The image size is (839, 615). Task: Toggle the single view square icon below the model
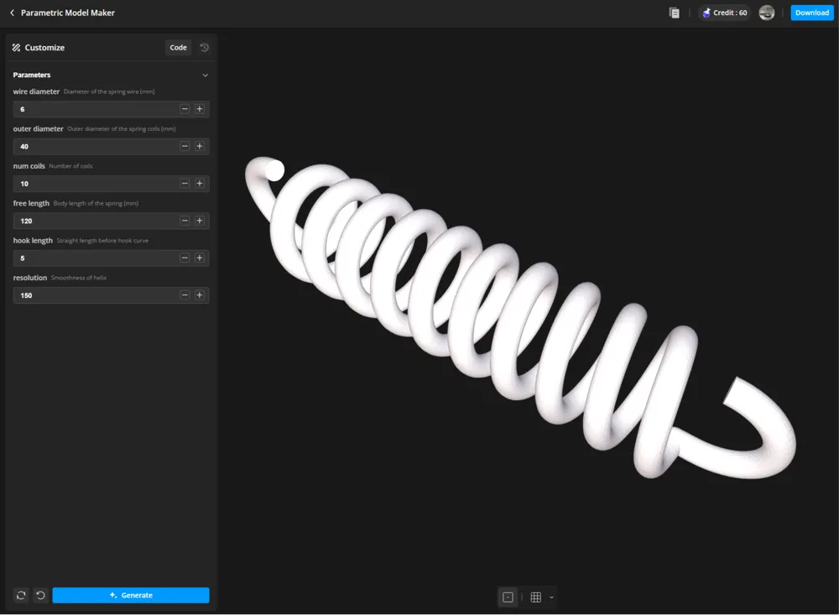(x=508, y=597)
